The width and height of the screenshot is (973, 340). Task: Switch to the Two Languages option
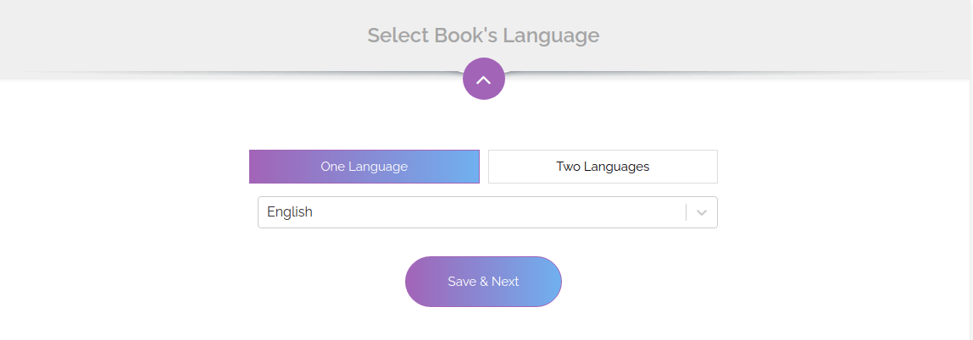click(603, 167)
